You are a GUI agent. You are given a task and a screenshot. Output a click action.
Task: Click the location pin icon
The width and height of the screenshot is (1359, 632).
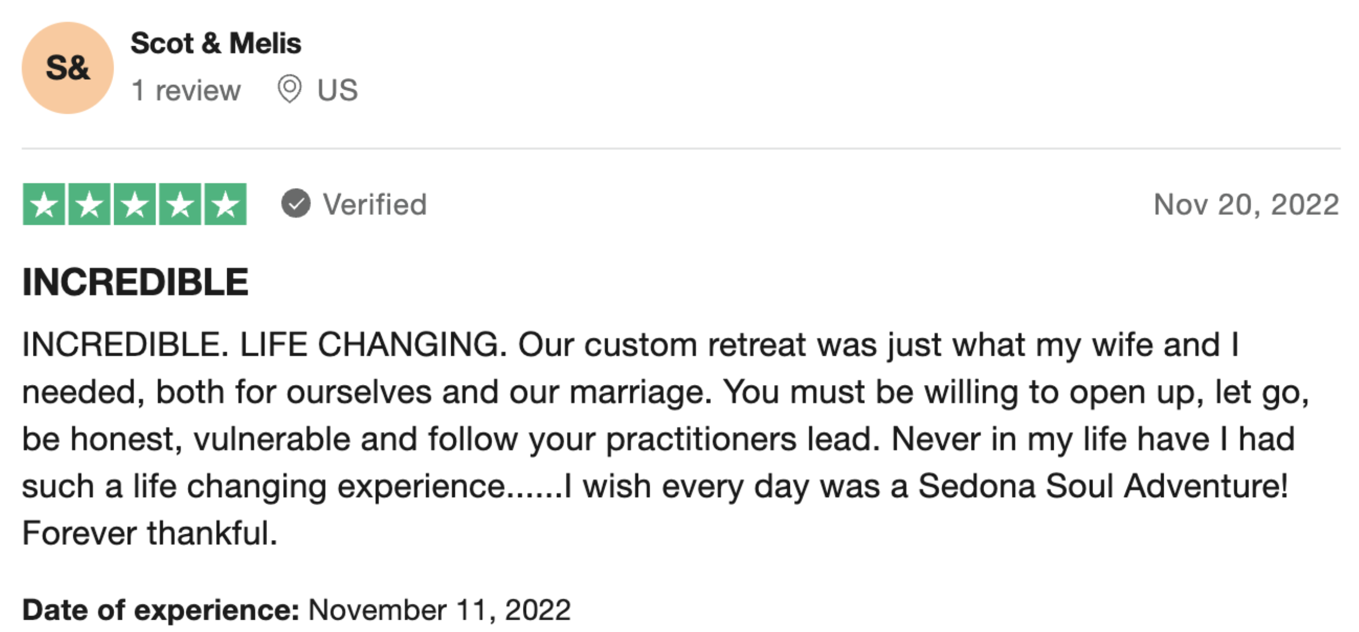[x=289, y=89]
